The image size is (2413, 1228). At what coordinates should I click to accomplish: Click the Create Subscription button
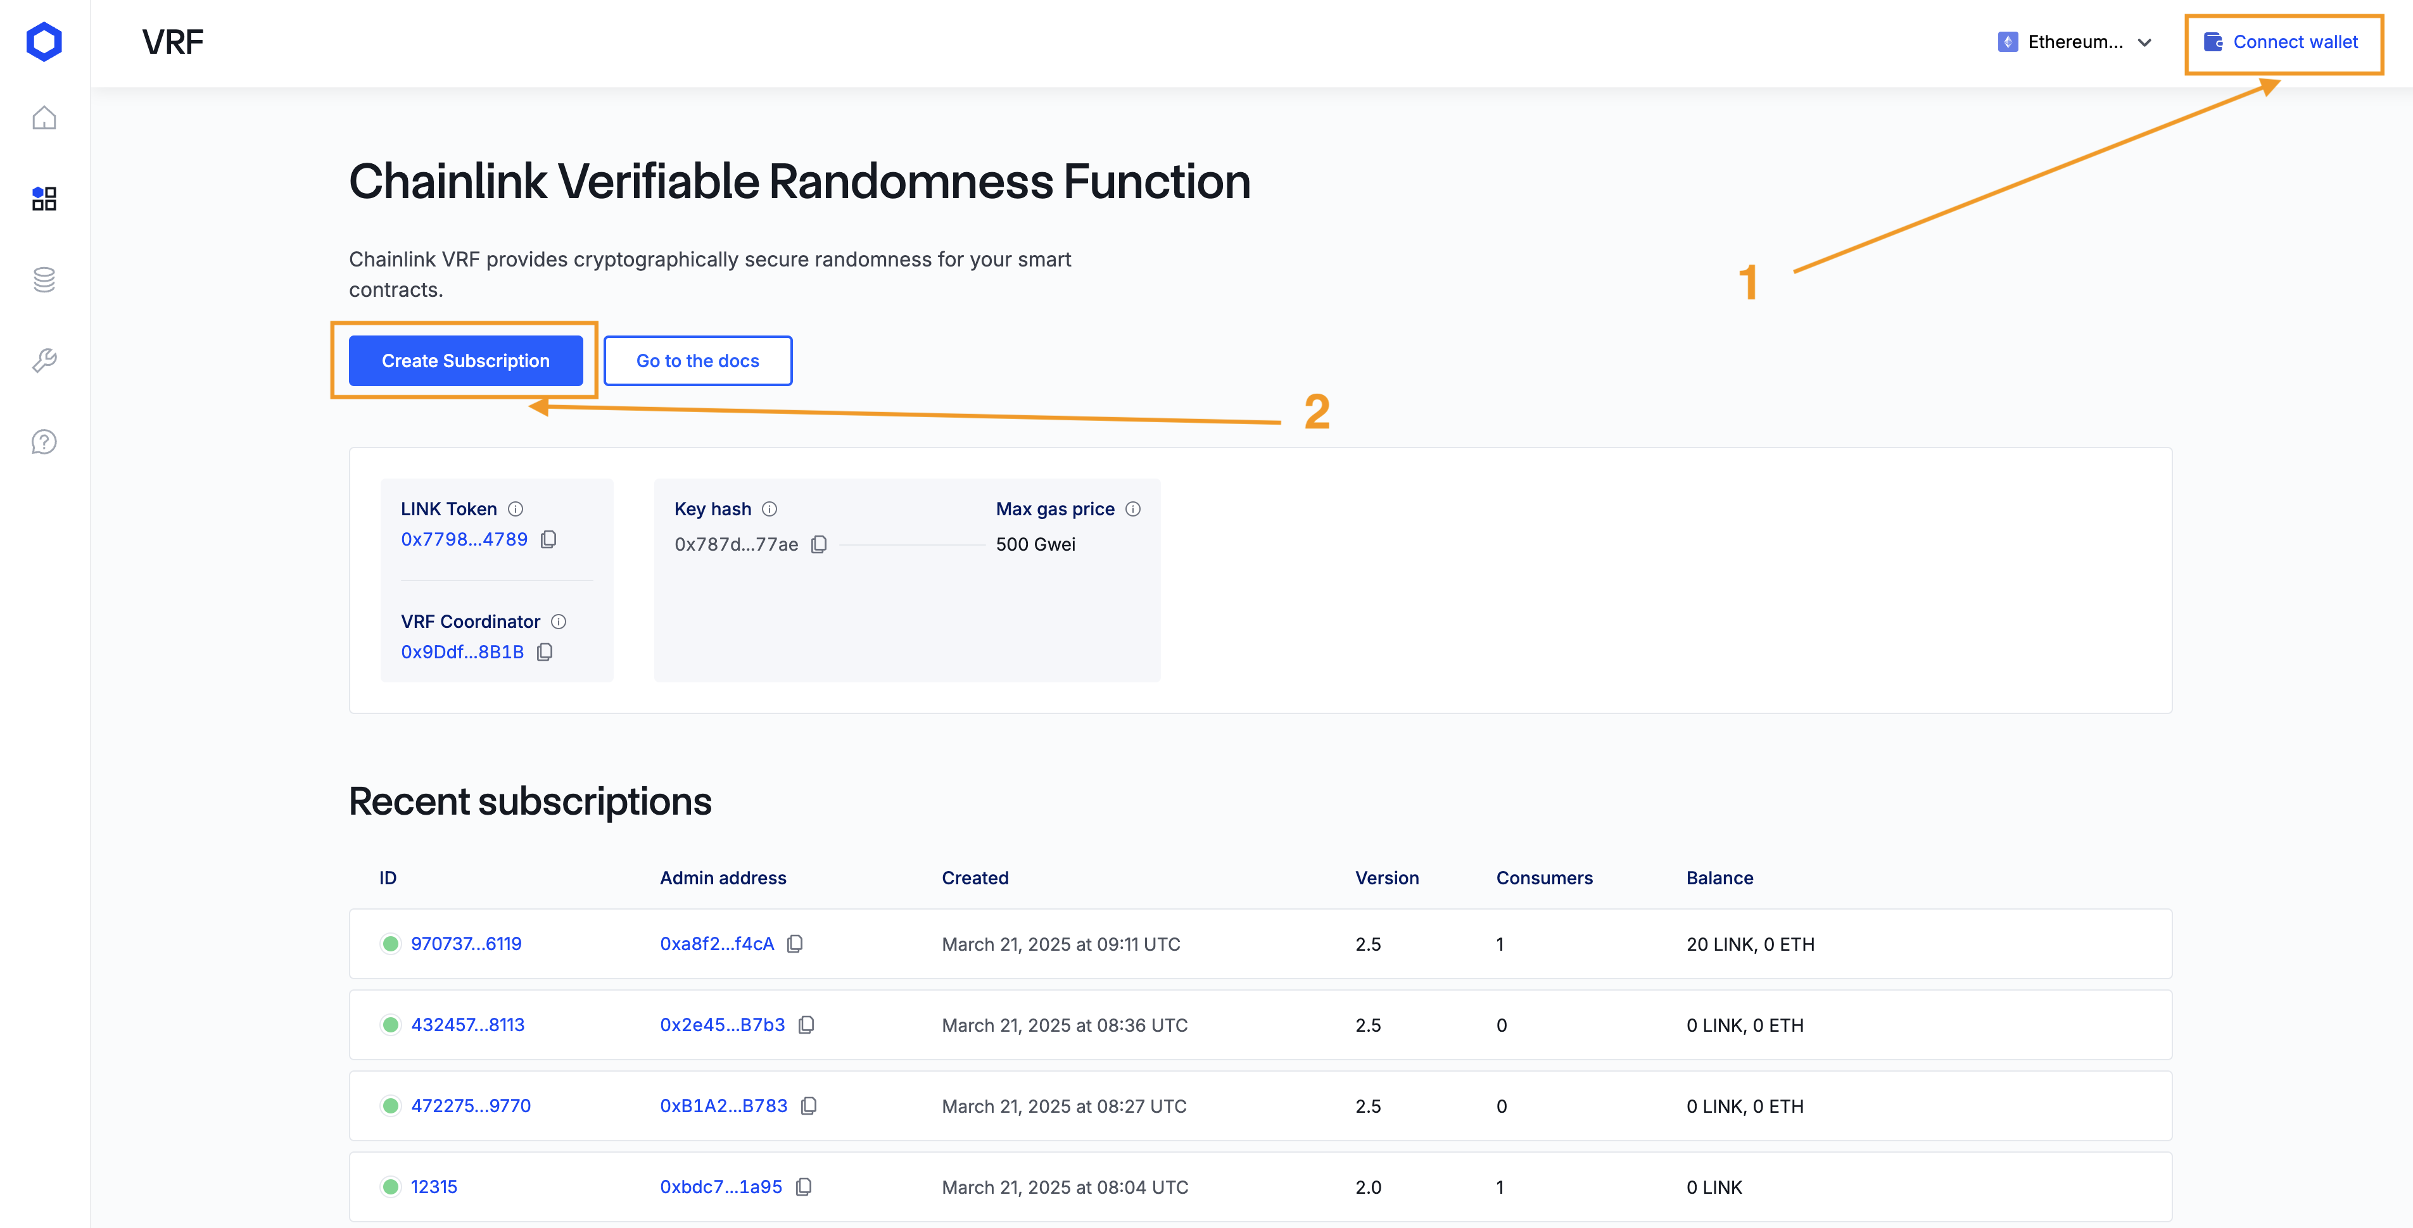[465, 360]
